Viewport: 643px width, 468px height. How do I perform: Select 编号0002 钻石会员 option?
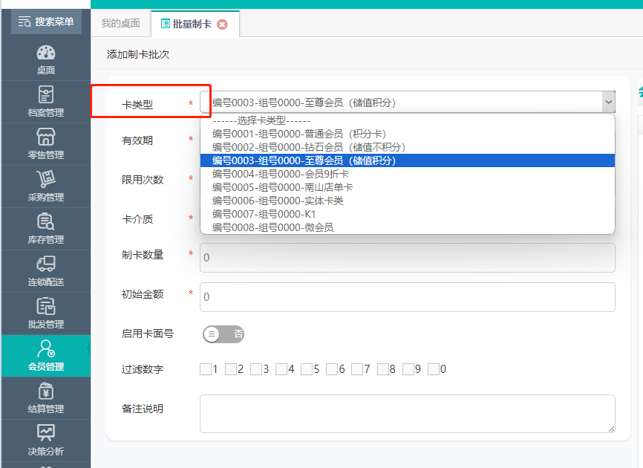407,147
